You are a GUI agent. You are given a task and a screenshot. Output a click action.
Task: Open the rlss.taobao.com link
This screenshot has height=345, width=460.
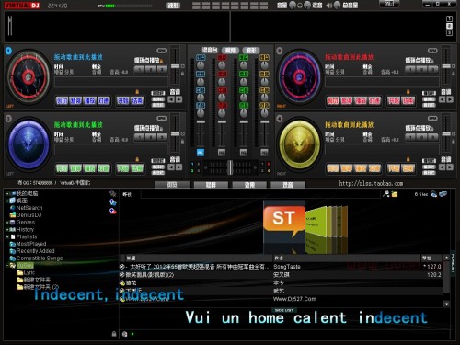(x=371, y=183)
